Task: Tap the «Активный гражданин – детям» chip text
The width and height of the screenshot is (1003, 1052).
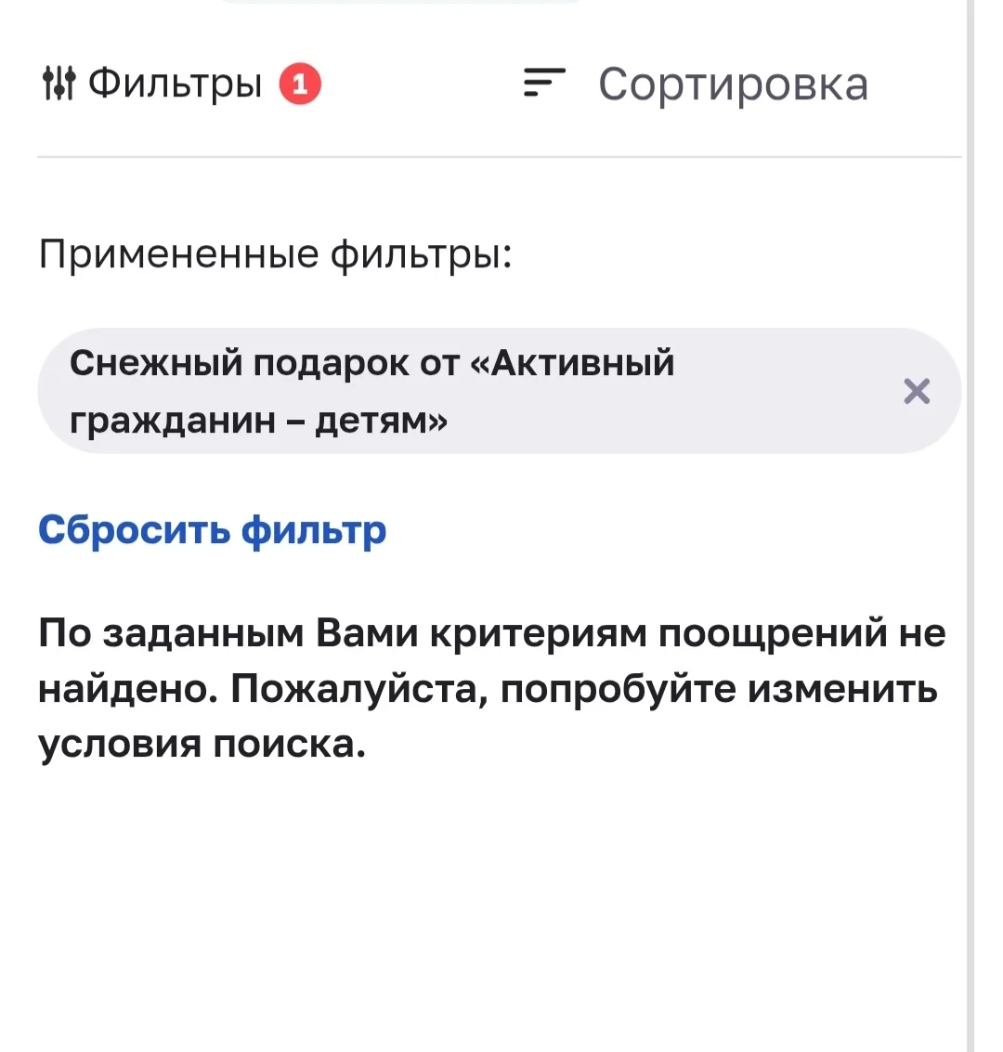Action: pyautogui.click(x=371, y=392)
